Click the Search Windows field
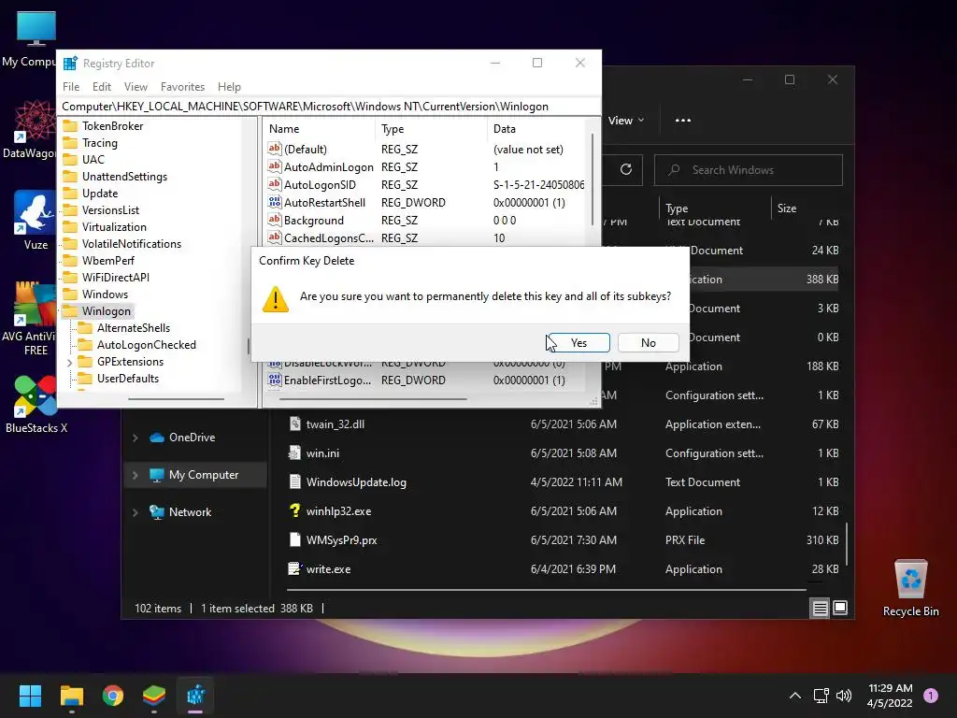 (x=749, y=170)
